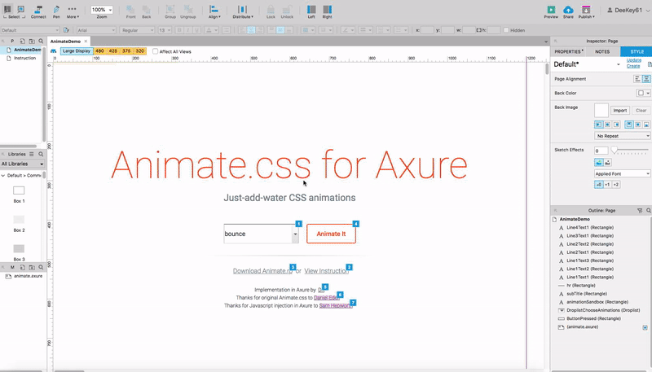
Task: Select the Connect tool
Action: 38,11
